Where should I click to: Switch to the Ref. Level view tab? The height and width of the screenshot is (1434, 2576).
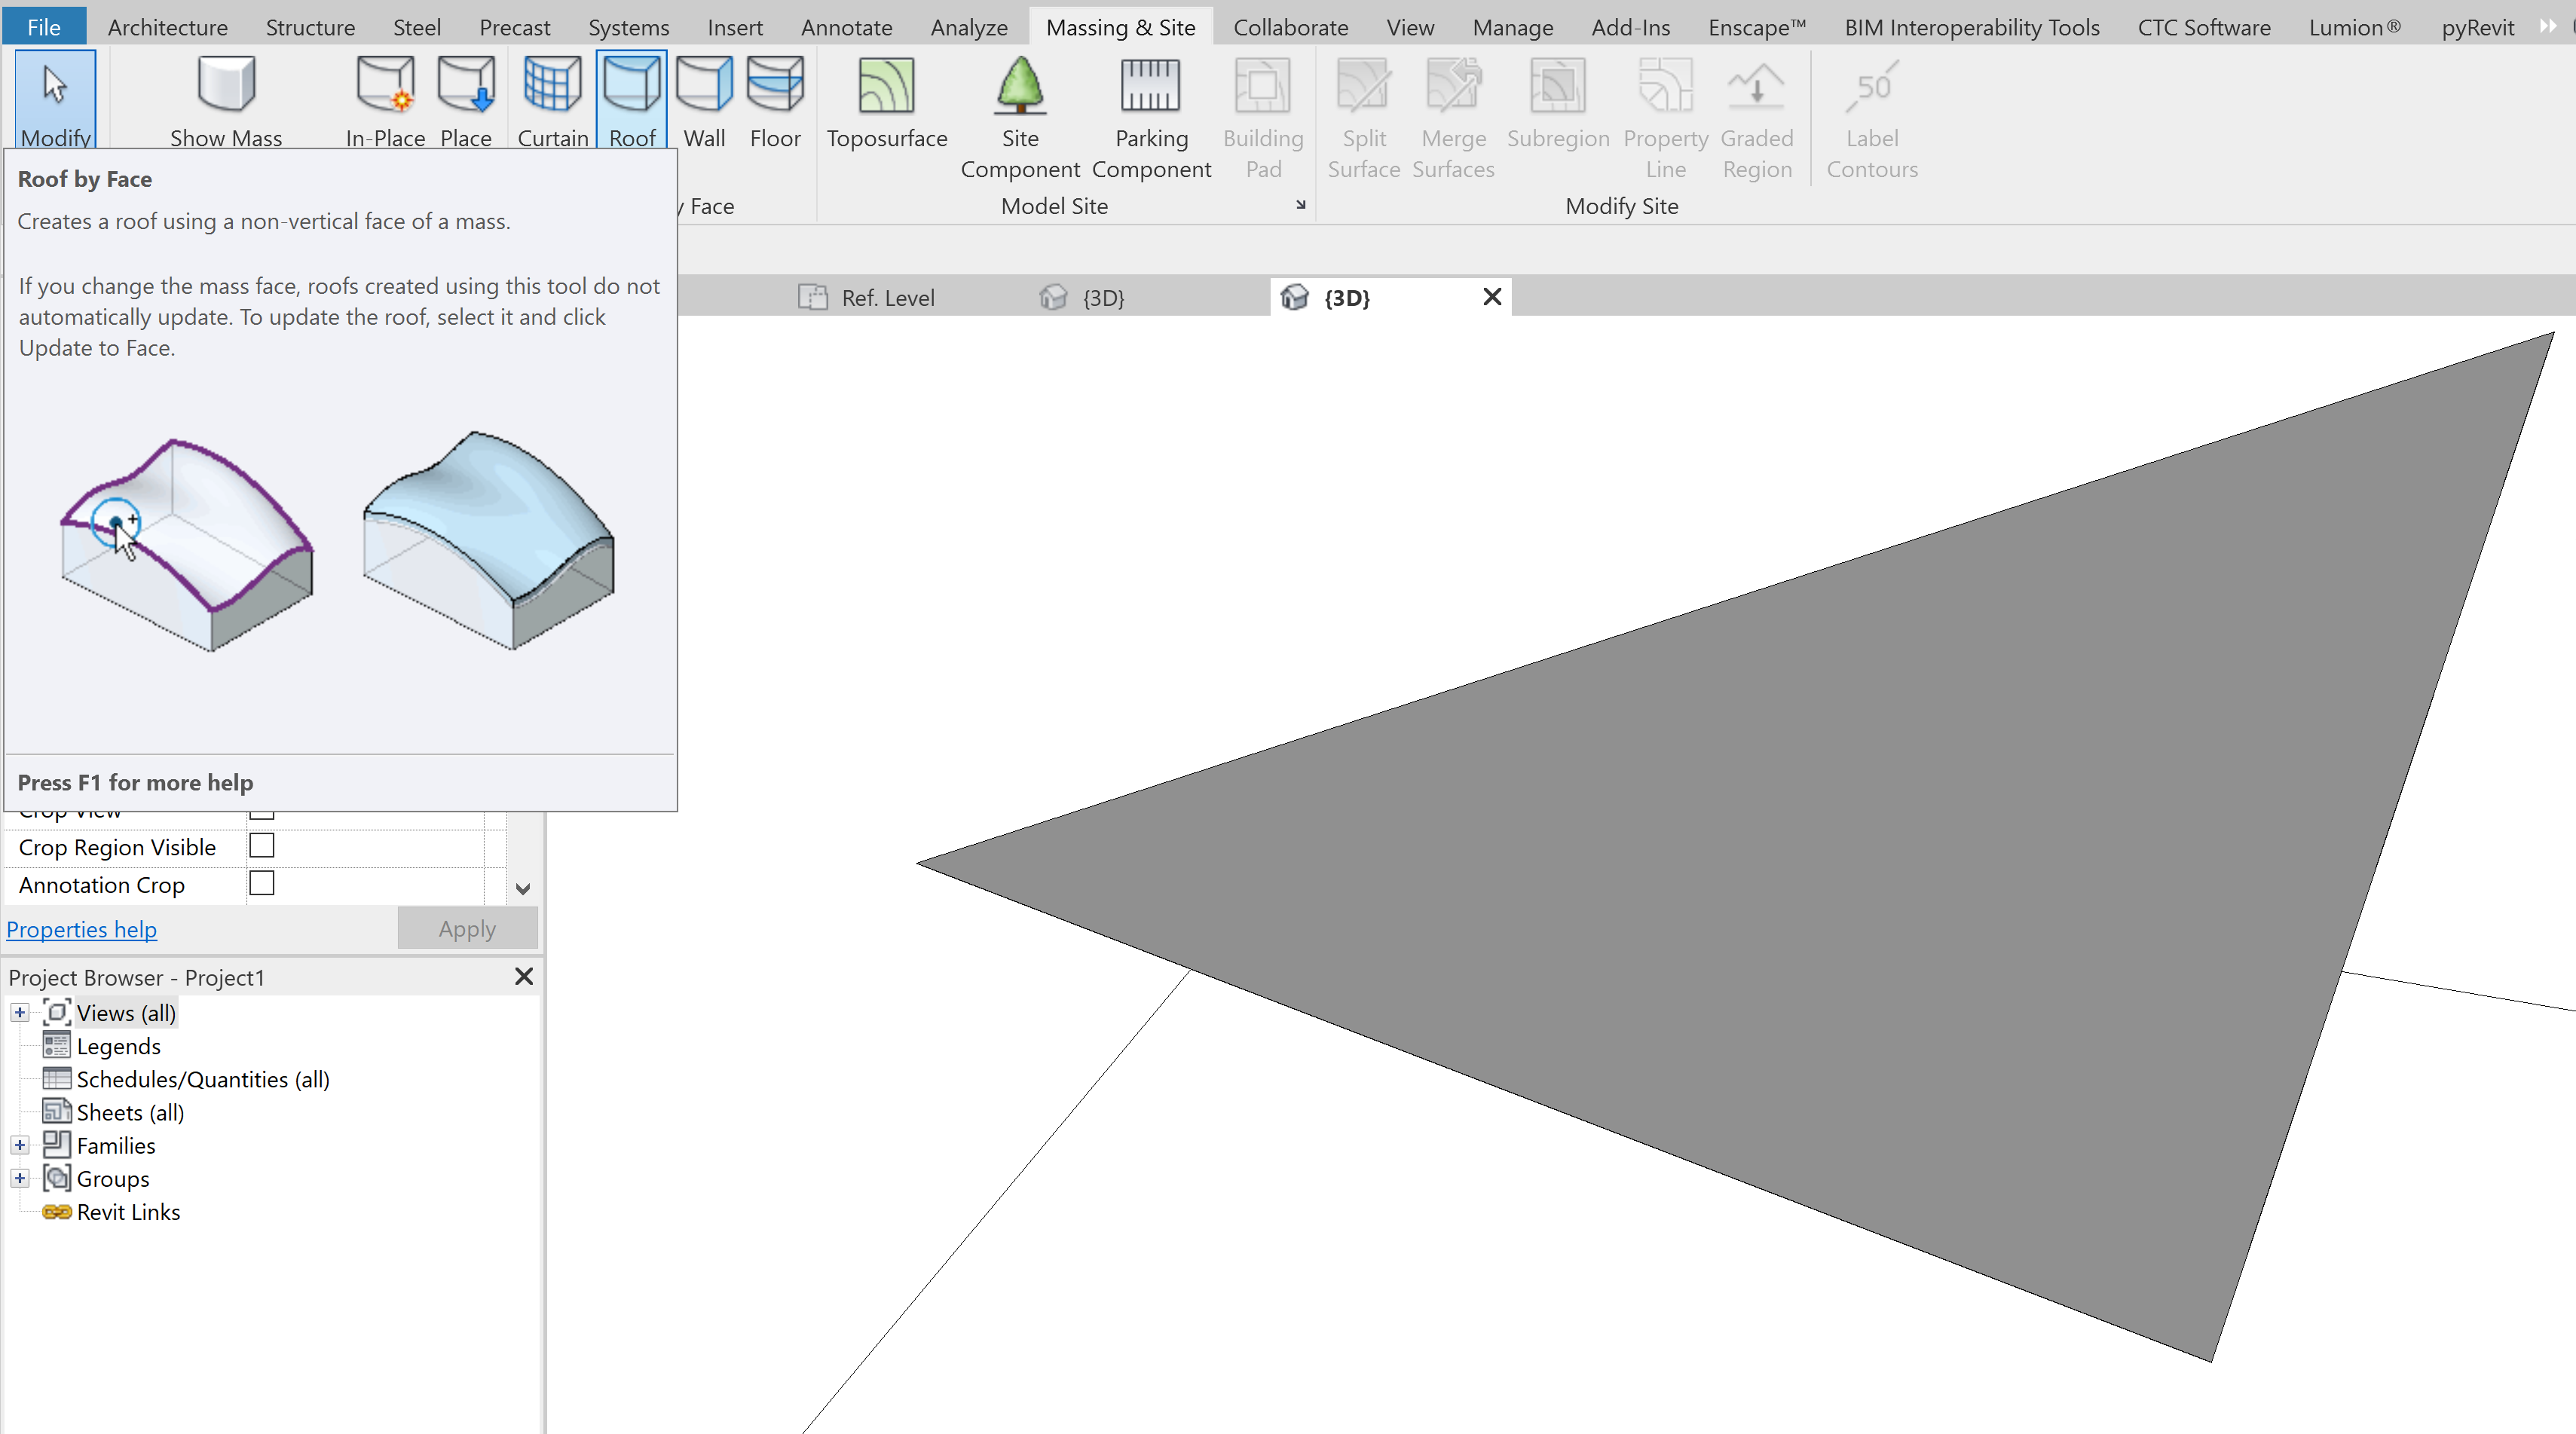point(887,297)
